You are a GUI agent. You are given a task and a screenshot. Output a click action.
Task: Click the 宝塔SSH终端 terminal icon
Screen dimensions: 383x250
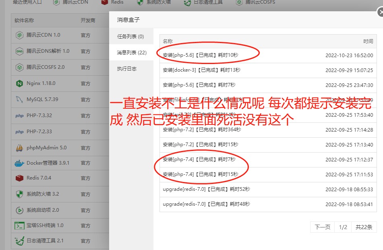(19, 225)
